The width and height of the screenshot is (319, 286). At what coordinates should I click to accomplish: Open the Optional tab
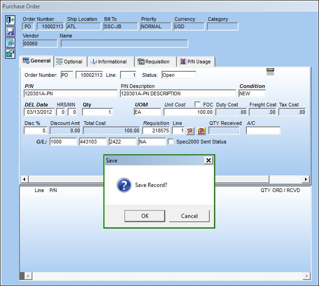pos(70,62)
